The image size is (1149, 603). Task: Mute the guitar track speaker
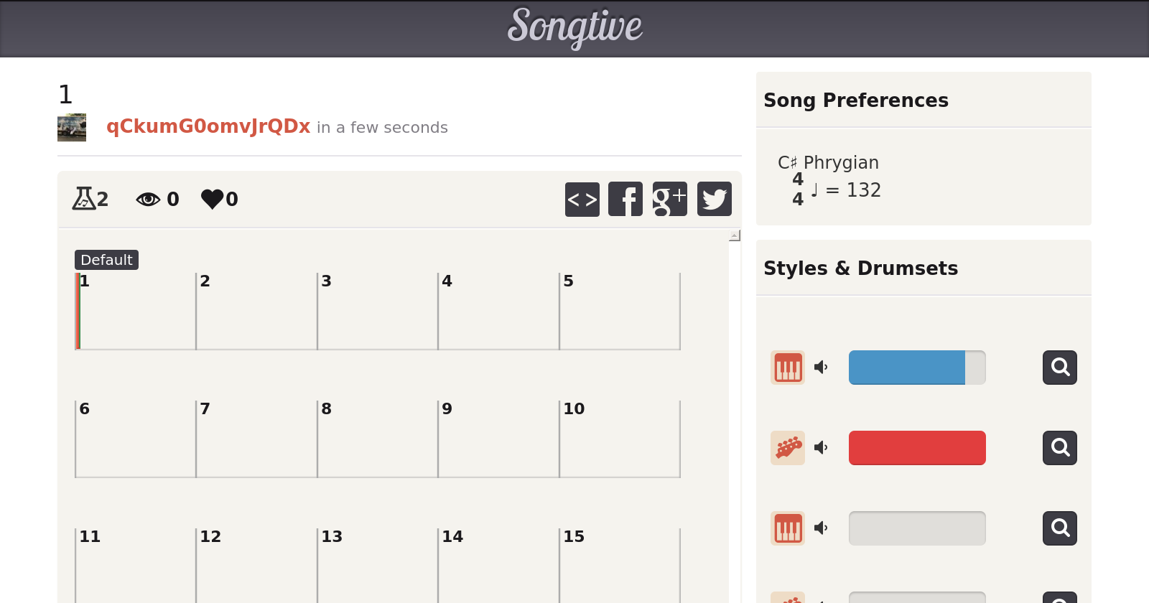[x=821, y=448]
